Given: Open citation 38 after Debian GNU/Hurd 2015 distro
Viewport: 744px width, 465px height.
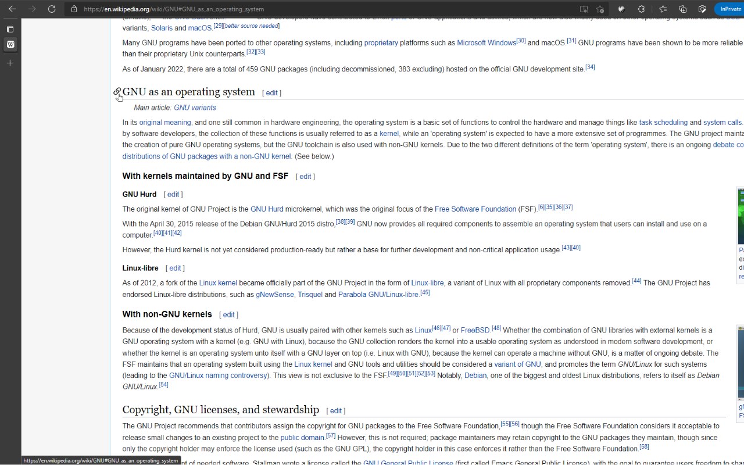Looking at the screenshot, I should [340, 221].
